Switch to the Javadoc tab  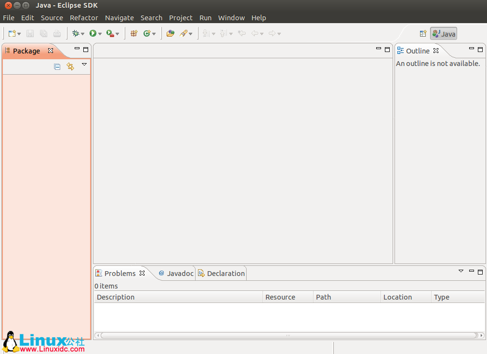tap(176, 273)
